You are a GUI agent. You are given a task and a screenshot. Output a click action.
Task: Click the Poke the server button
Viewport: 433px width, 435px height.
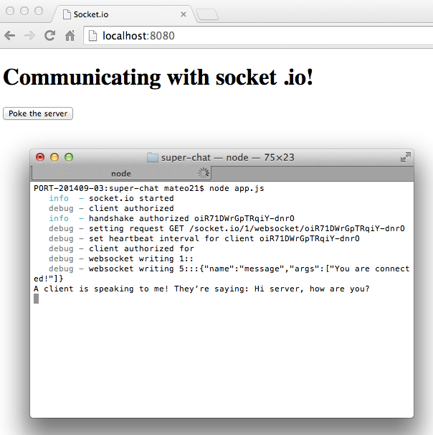pyautogui.click(x=38, y=113)
